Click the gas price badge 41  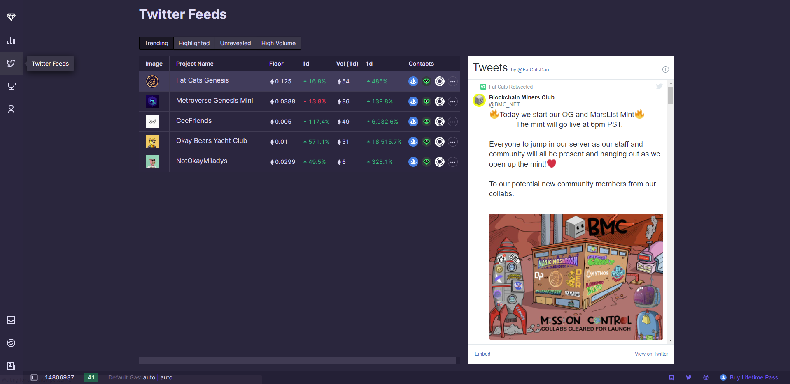91,377
